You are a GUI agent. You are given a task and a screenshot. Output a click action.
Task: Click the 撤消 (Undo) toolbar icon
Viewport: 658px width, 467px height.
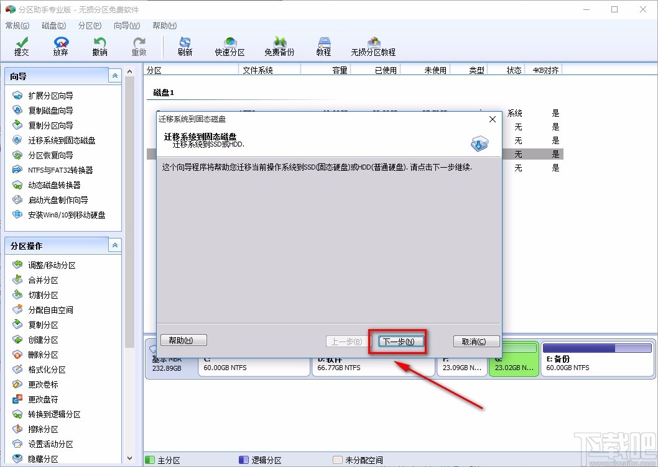pyautogui.click(x=100, y=46)
